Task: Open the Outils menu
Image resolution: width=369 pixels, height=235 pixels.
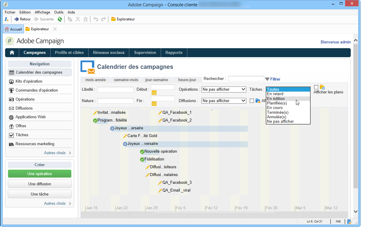Action: point(59,12)
